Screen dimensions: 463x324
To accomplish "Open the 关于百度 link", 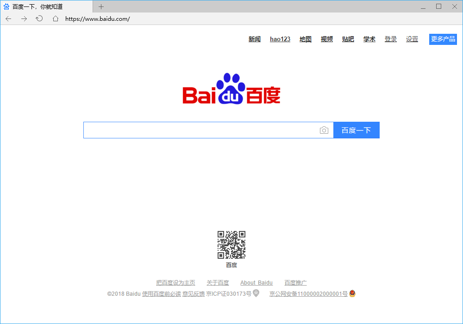I will click(218, 283).
